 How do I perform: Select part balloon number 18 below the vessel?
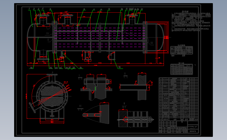pos(120,67)
